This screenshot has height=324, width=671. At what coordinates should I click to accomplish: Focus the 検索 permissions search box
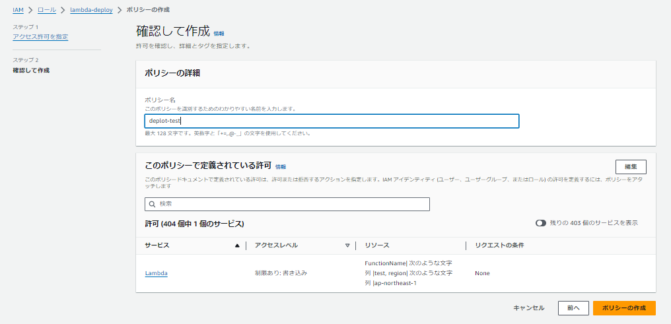[x=287, y=205]
